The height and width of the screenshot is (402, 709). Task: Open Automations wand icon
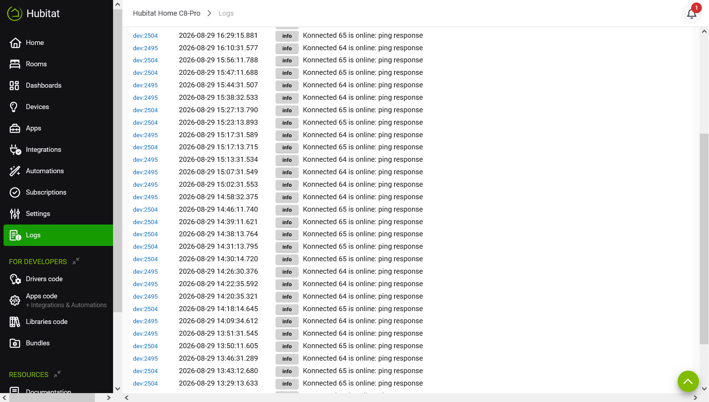click(15, 171)
